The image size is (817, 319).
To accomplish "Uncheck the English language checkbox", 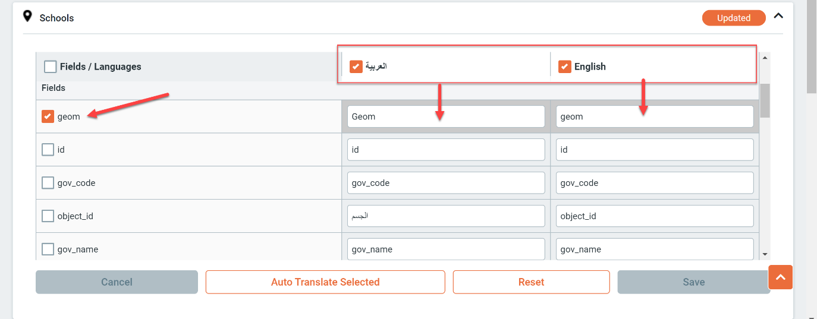I will 565,67.
